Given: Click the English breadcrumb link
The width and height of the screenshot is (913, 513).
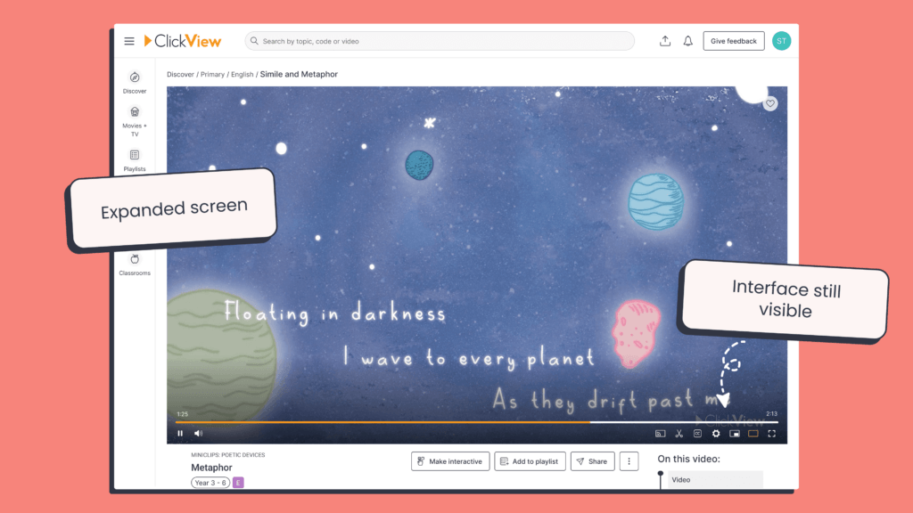Looking at the screenshot, I should pos(243,75).
